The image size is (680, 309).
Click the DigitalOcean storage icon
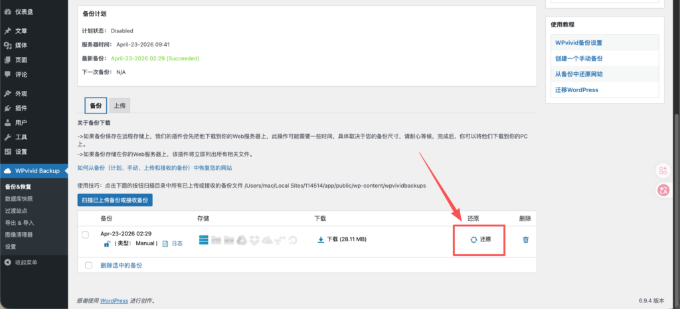point(293,240)
